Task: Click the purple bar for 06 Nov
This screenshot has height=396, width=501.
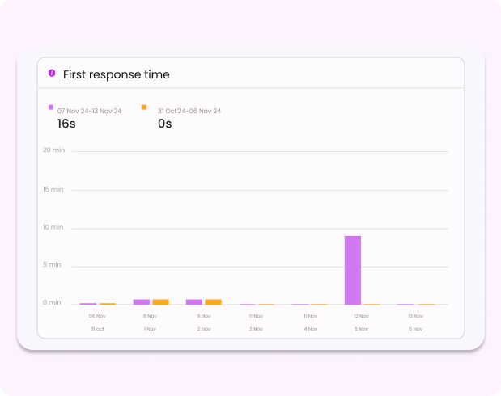Action: coord(88,304)
